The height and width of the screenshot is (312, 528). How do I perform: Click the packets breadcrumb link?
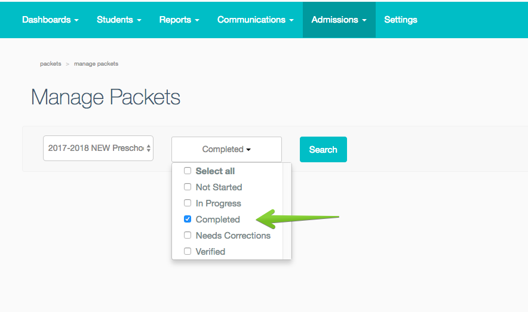click(x=51, y=64)
